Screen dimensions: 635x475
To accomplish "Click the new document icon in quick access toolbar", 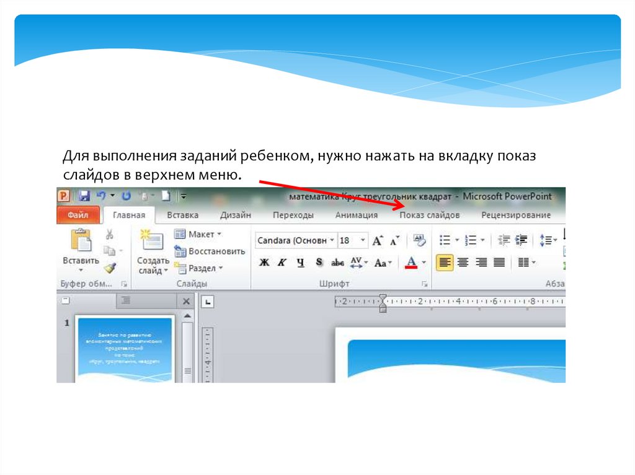I will [x=166, y=196].
